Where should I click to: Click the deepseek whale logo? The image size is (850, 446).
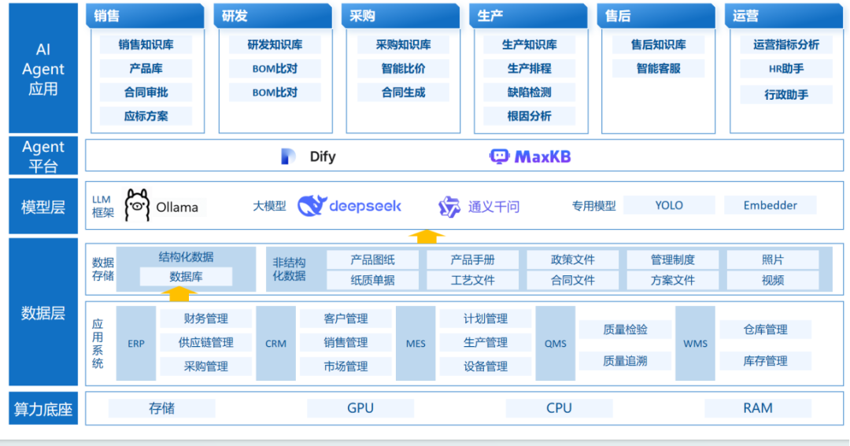click(312, 206)
